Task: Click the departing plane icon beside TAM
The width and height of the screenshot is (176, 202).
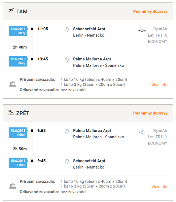Action: point(11,11)
